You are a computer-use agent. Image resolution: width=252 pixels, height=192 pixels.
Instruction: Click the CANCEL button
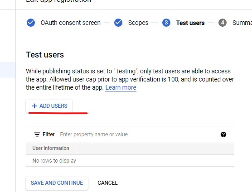pos(107,183)
